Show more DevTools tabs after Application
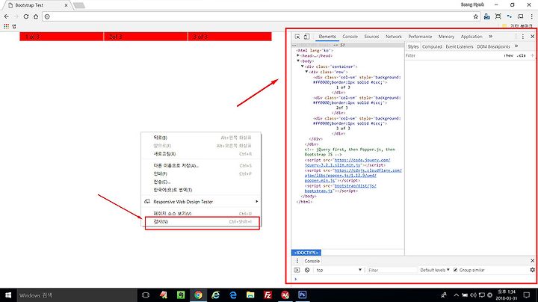538x302 pixels. [x=491, y=37]
